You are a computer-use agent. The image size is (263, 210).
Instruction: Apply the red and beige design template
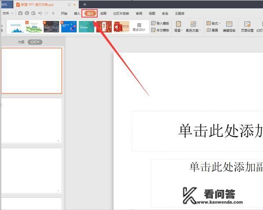point(121,27)
